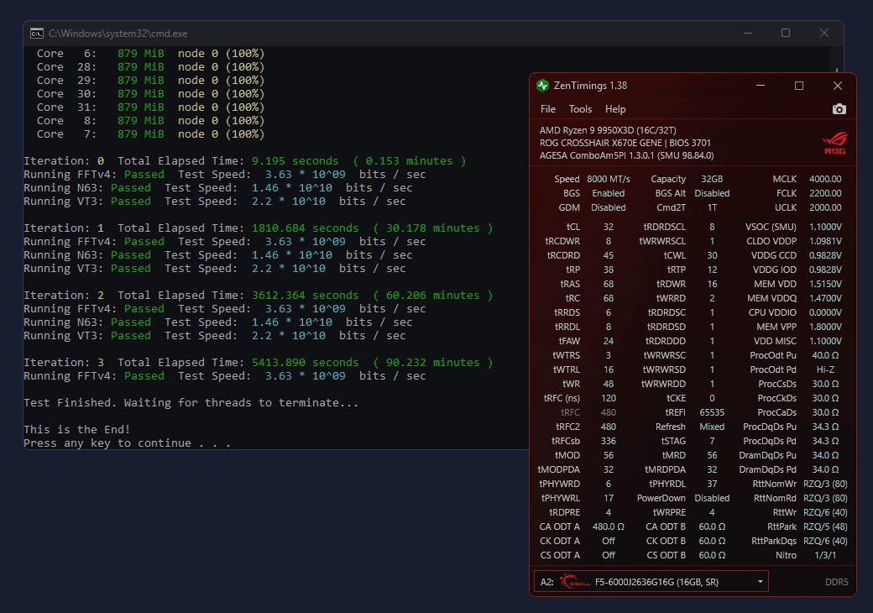Maximize the cmd.exe window
873x613 pixels.
786,34
